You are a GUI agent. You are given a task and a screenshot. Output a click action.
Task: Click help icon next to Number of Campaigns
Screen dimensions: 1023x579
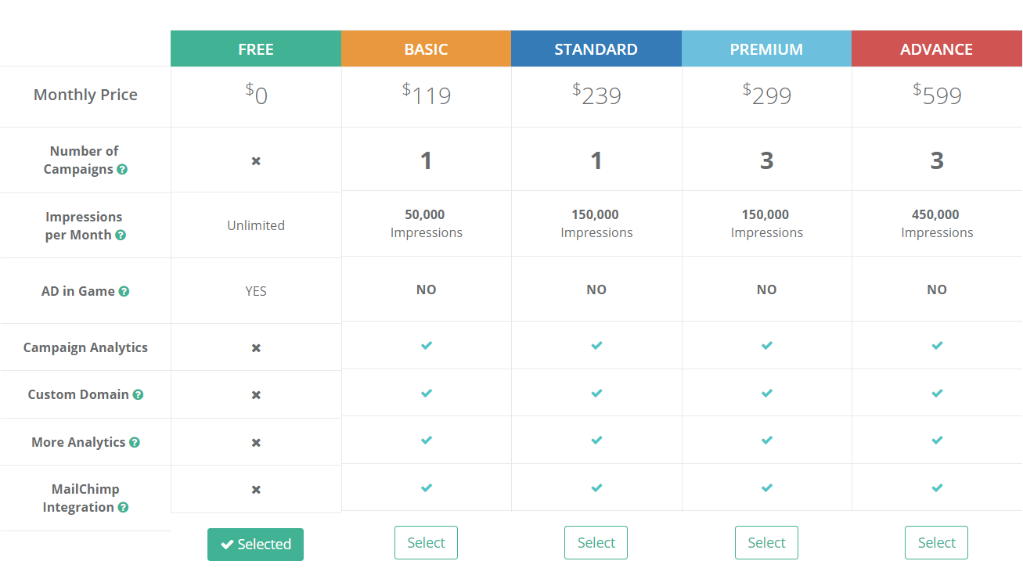point(122,170)
